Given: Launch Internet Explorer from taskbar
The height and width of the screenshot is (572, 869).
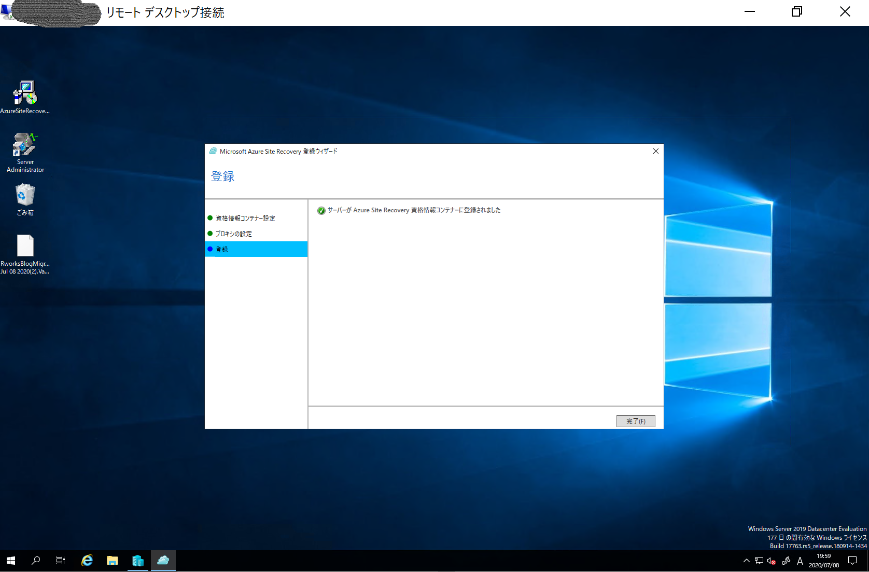Looking at the screenshot, I should [87, 561].
